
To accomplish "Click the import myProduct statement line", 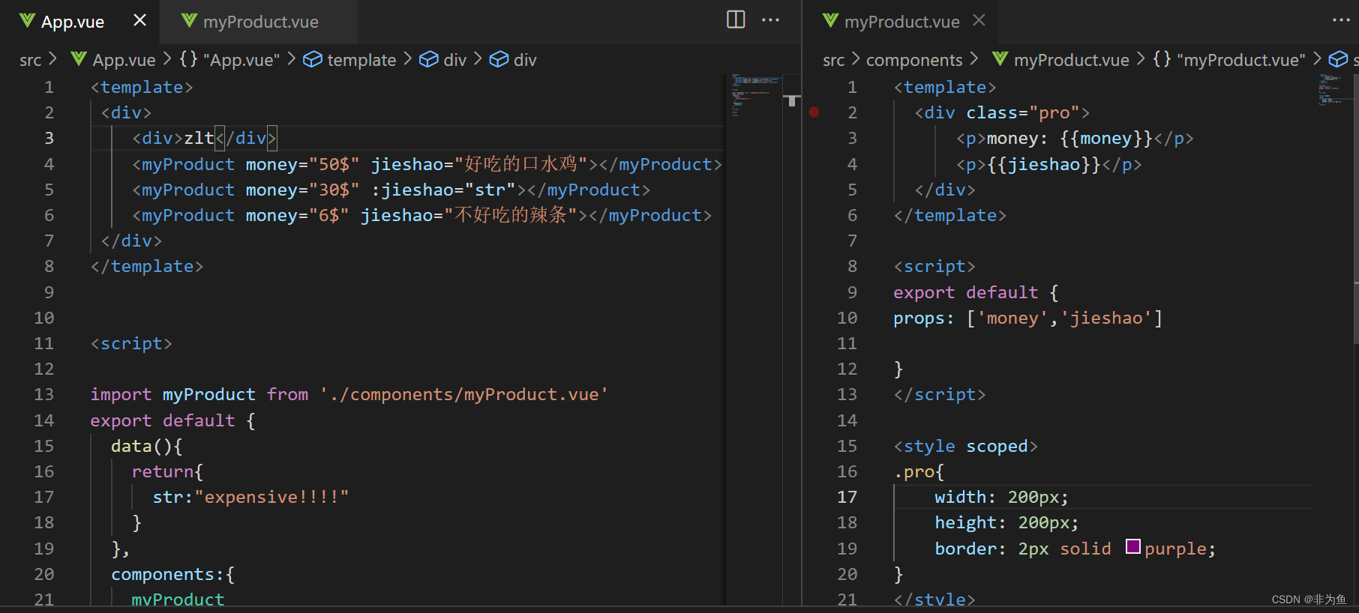I will coord(349,394).
